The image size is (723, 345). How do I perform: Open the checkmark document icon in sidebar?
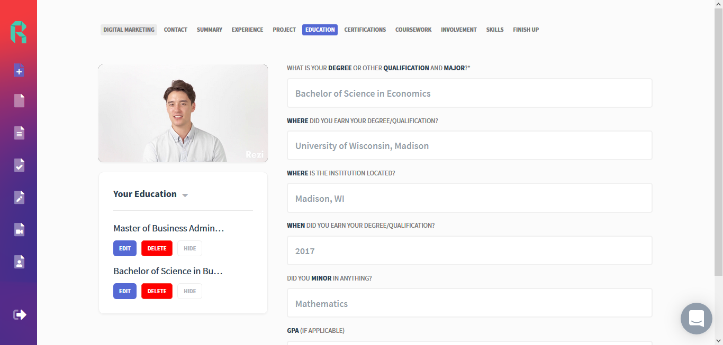(19, 165)
